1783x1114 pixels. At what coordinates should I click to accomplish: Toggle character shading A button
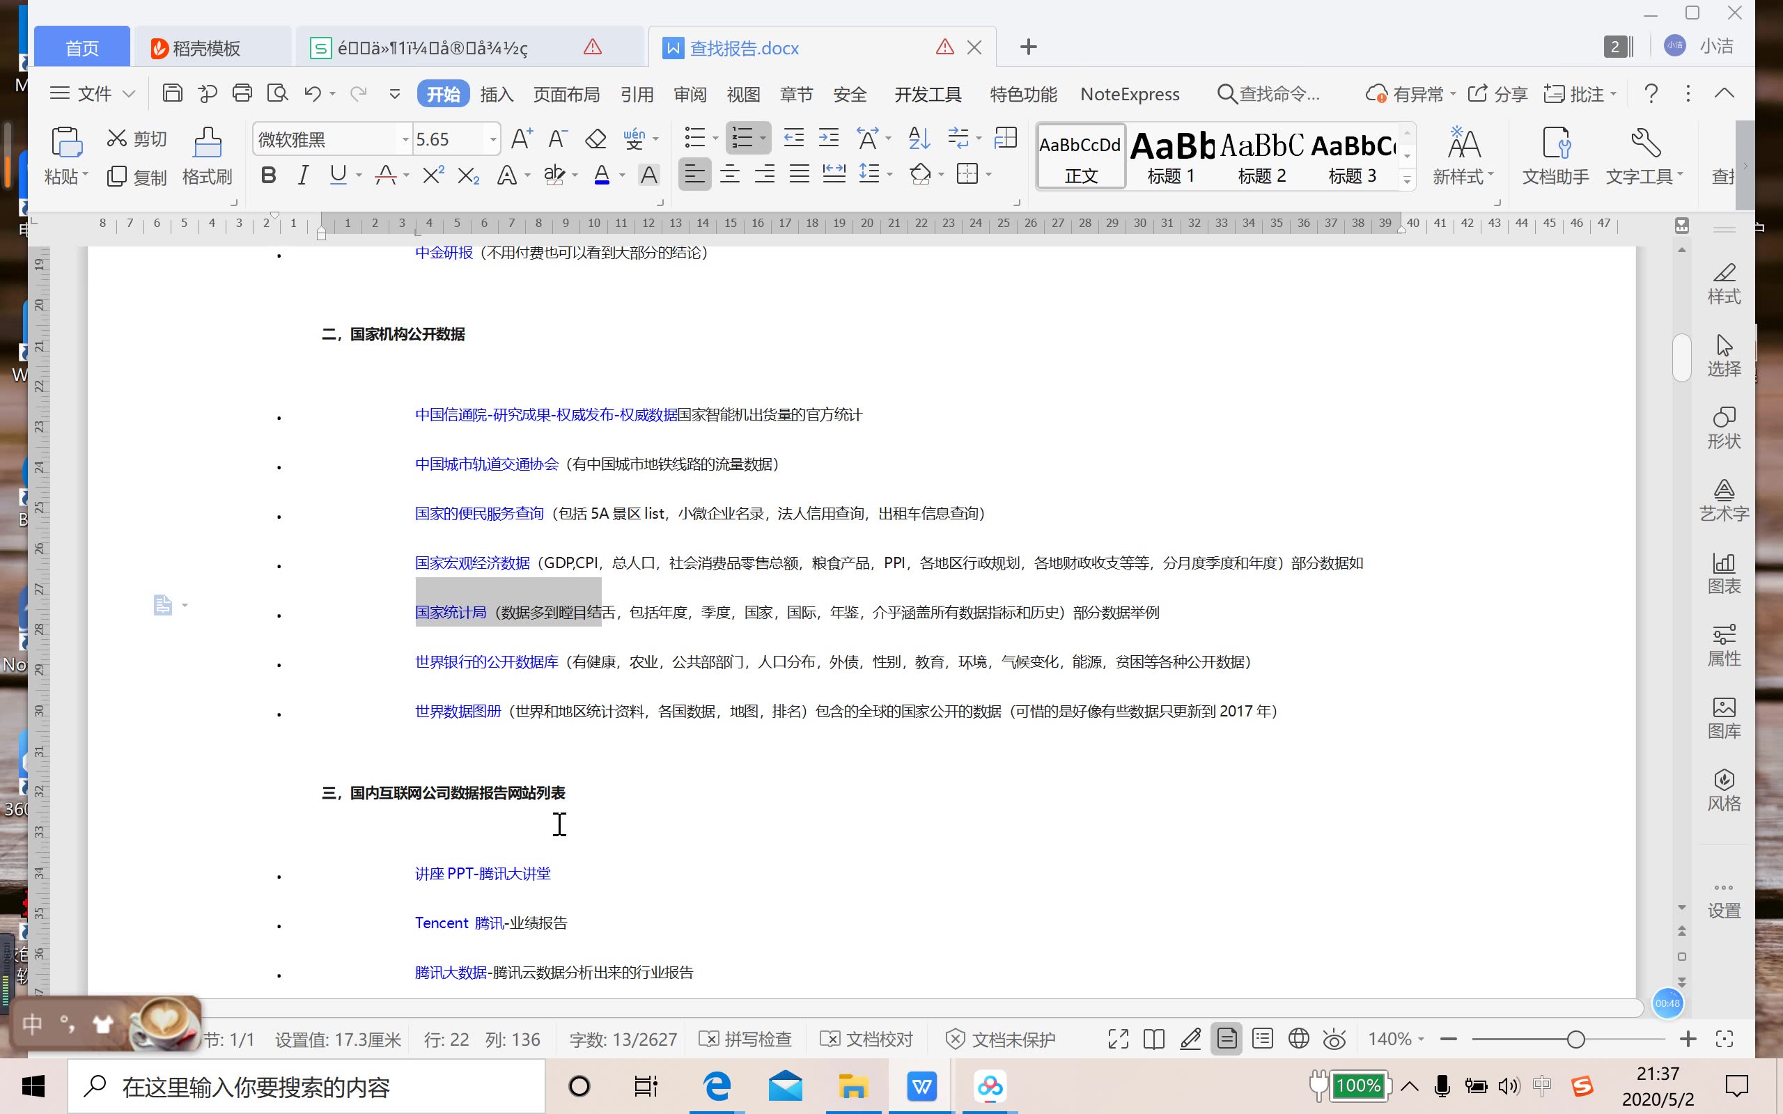(648, 175)
